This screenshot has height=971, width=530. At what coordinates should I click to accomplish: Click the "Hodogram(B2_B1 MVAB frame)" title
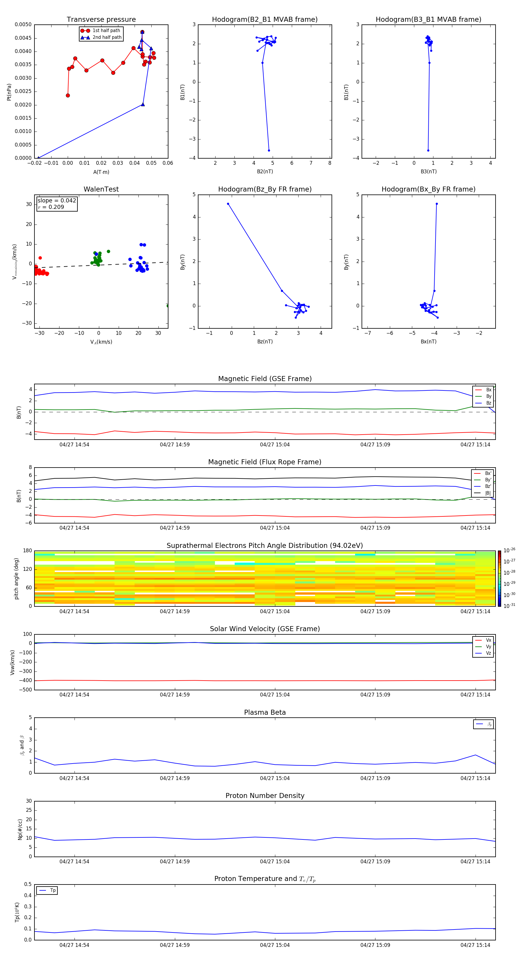coord(264,20)
